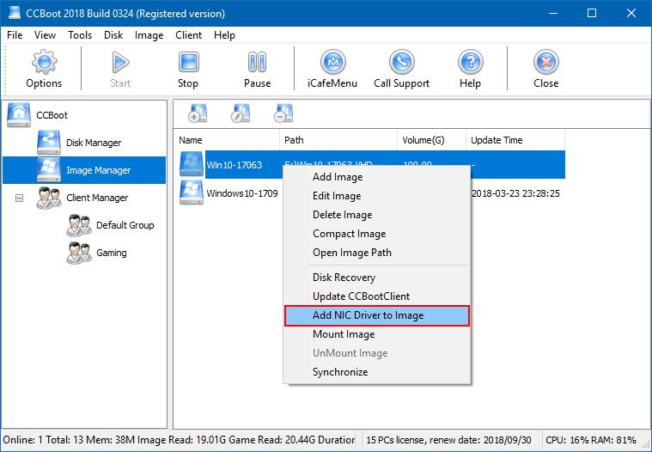This screenshot has height=452, width=652.
Task: Open the Client menu
Action: 188,35
